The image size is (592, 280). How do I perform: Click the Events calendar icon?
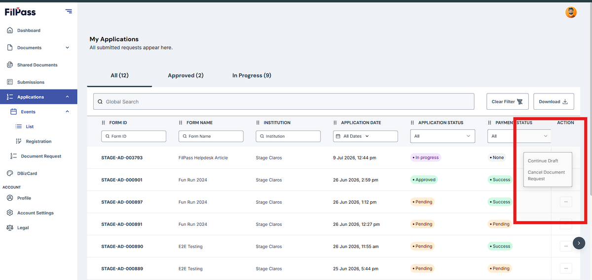tap(14, 112)
